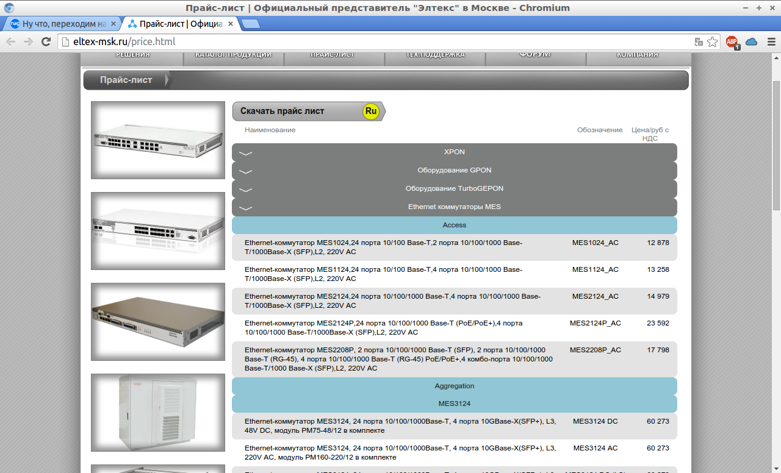Open the Chromium main menu
The width and height of the screenshot is (781, 473).
pyautogui.click(x=770, y=41)
